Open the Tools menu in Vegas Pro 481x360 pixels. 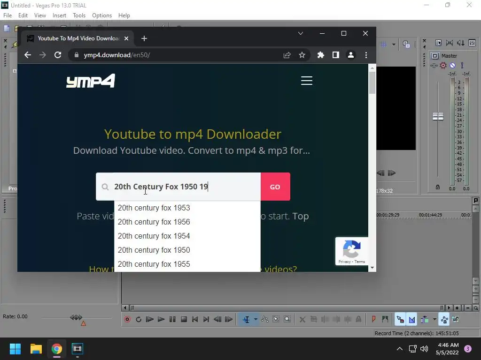(79, 15)
